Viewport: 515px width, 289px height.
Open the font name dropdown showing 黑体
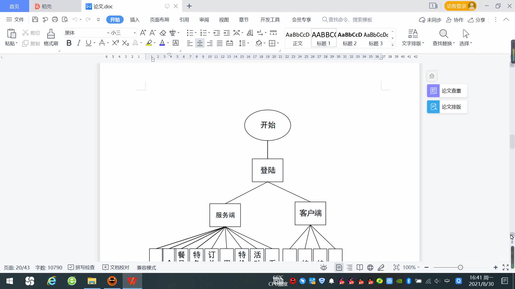coord(108,33)
